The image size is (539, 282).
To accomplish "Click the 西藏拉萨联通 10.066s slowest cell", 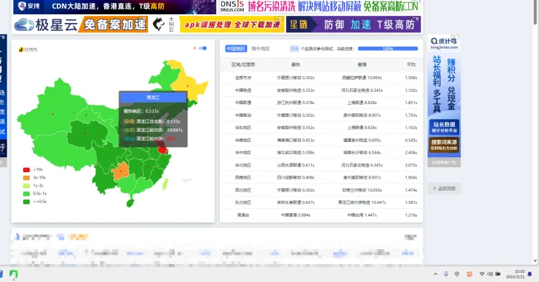I will coord(362,78).
